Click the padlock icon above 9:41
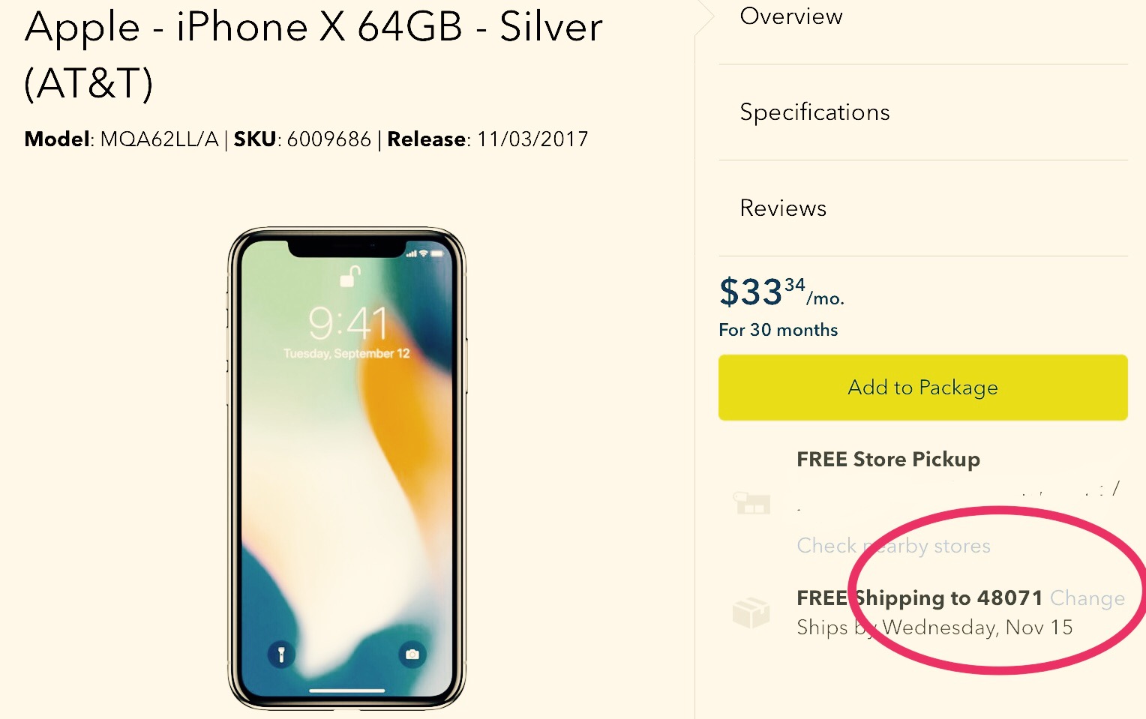 coord(349,276)
